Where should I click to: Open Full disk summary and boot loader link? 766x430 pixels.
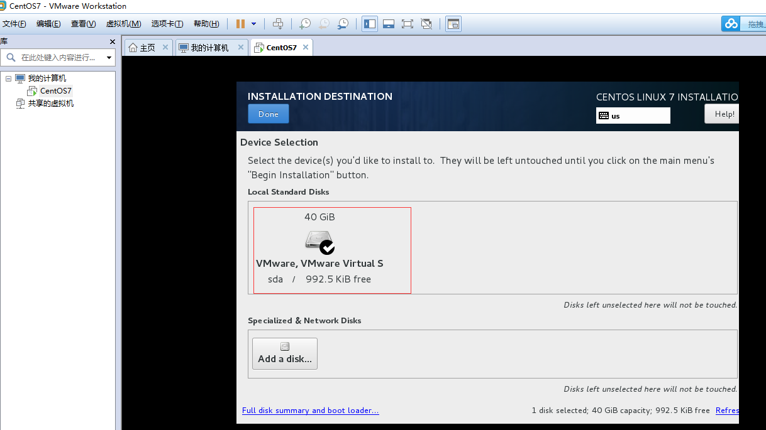pyautogui.click(x=310, y=411)
